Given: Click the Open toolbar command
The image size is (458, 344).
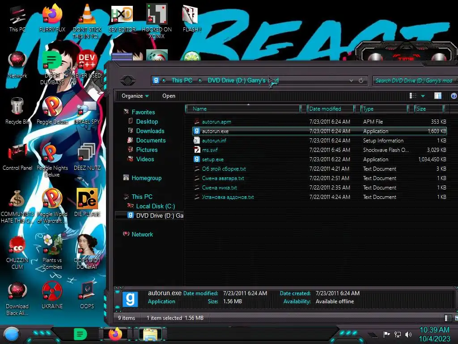Looking at the screenshot, I should click(169, 96).
